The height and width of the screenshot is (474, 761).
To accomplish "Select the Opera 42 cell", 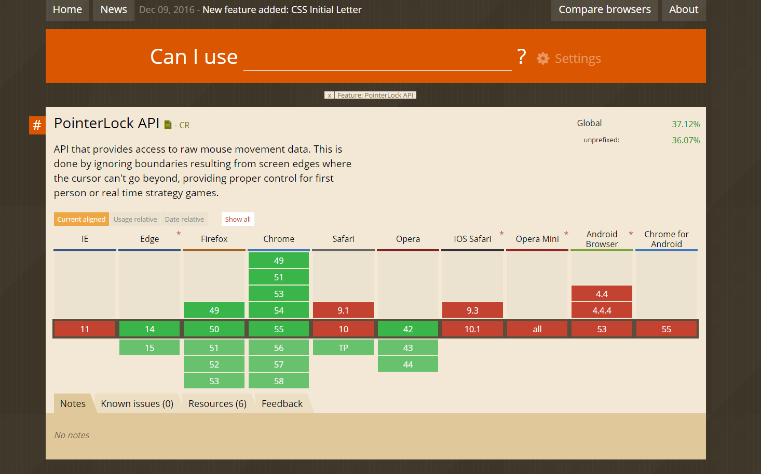I will point(408,329).
